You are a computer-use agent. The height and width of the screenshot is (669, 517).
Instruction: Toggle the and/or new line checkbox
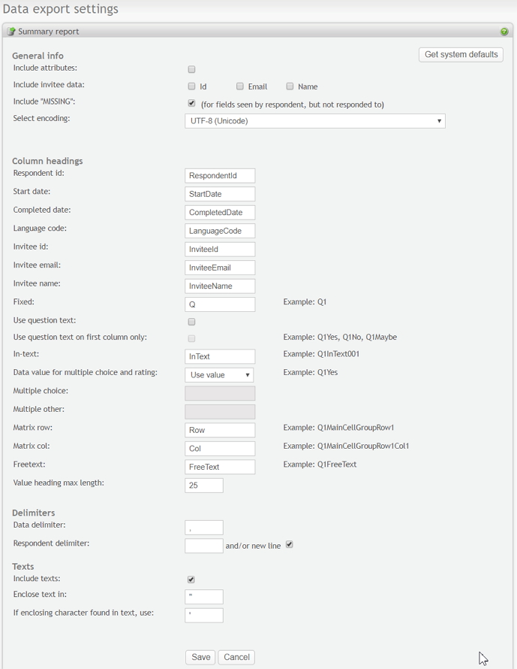point(290,545)
